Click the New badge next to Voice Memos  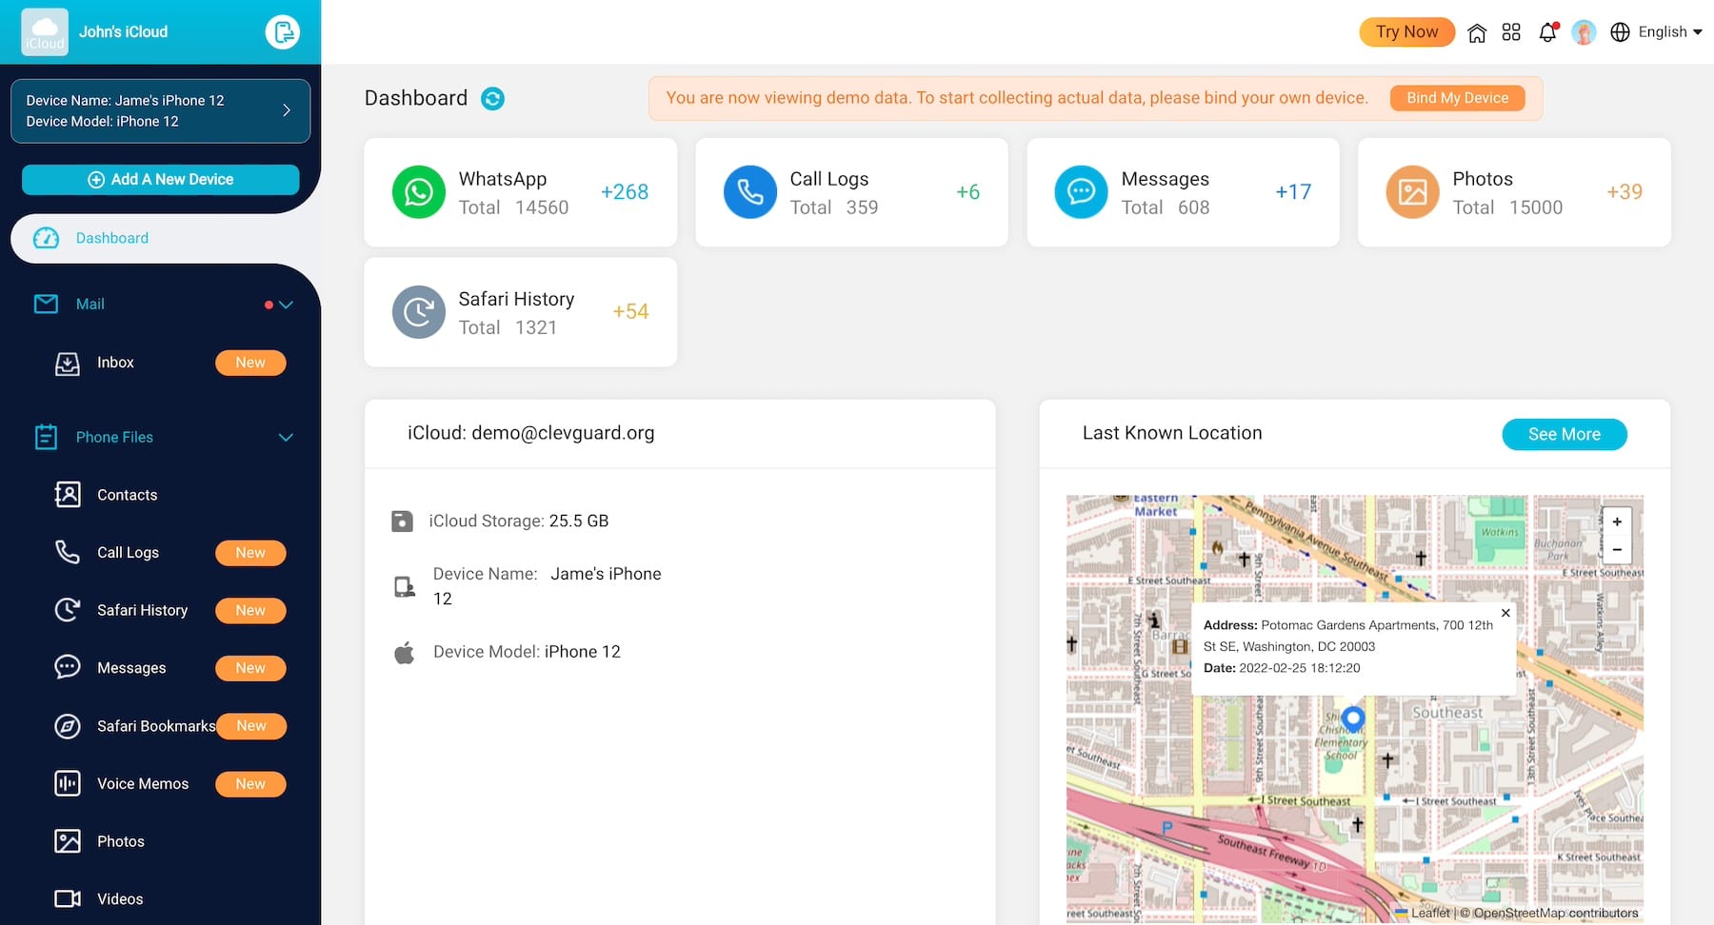250,783
